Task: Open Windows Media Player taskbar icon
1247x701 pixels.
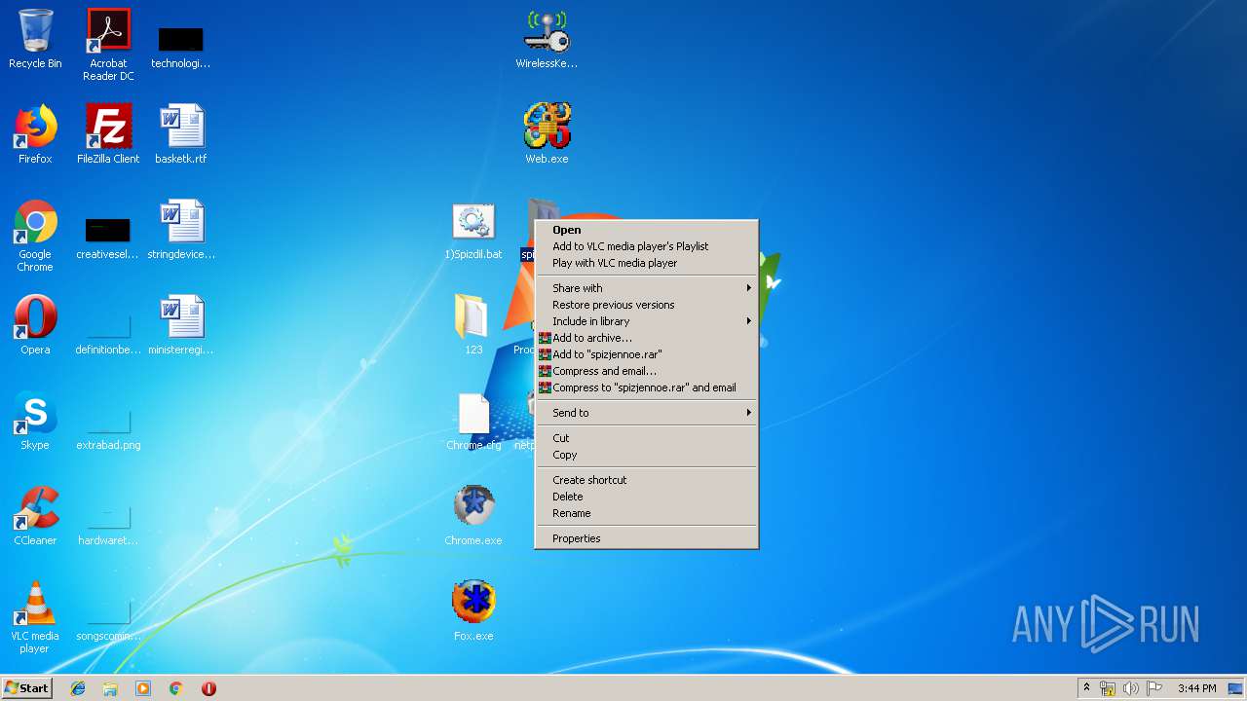Action: click(143, 688)
